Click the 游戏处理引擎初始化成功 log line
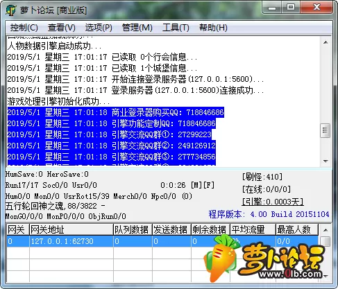This screenshot has width=338, height=289. (58, 101)
